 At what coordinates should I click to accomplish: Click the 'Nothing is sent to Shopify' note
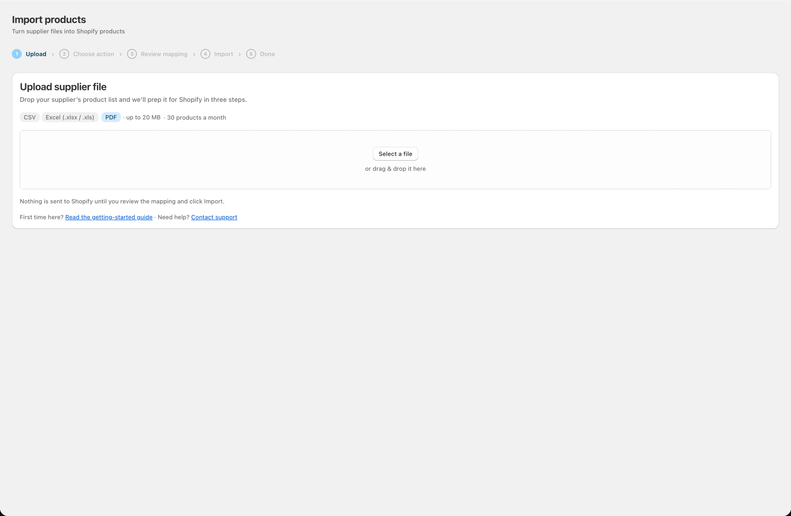(122, 202)
